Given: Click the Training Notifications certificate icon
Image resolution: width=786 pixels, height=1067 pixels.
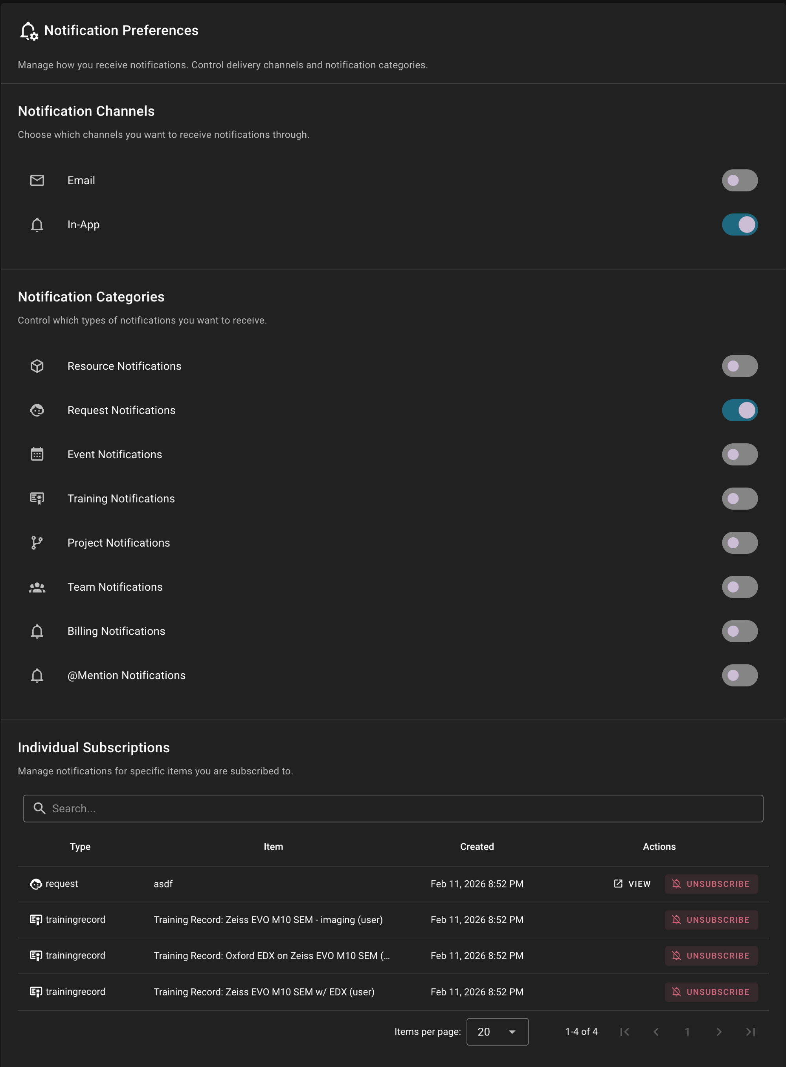Looking at the screenshot, I should 37,498.
